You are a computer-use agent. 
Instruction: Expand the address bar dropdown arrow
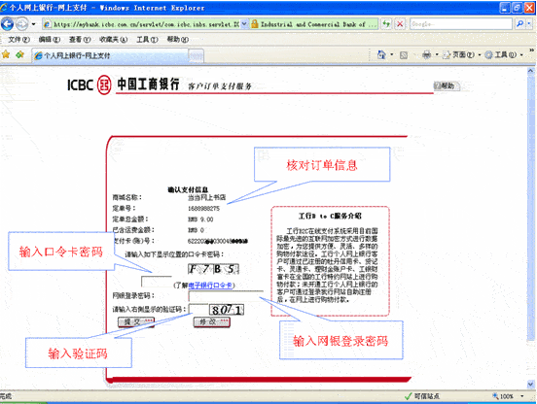click(244, 24)
